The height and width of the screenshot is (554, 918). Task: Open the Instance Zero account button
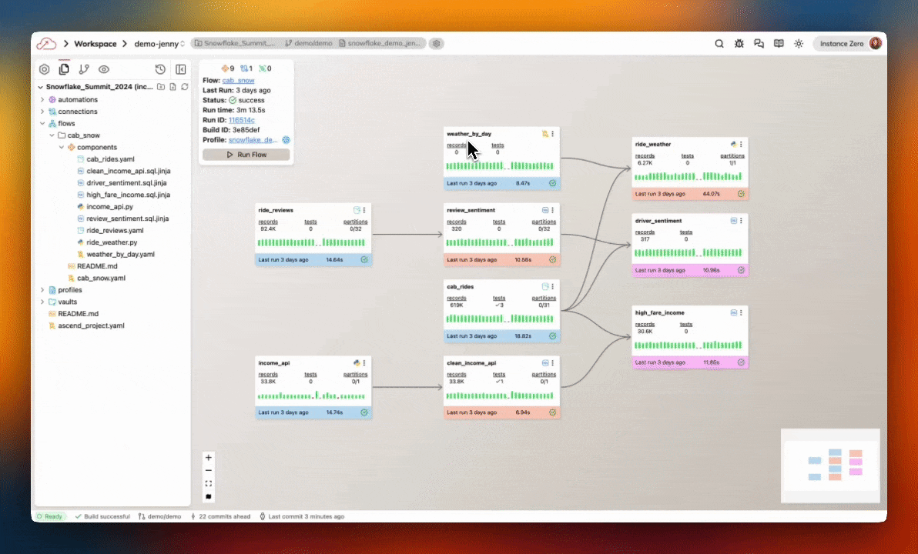coord(849,44)
